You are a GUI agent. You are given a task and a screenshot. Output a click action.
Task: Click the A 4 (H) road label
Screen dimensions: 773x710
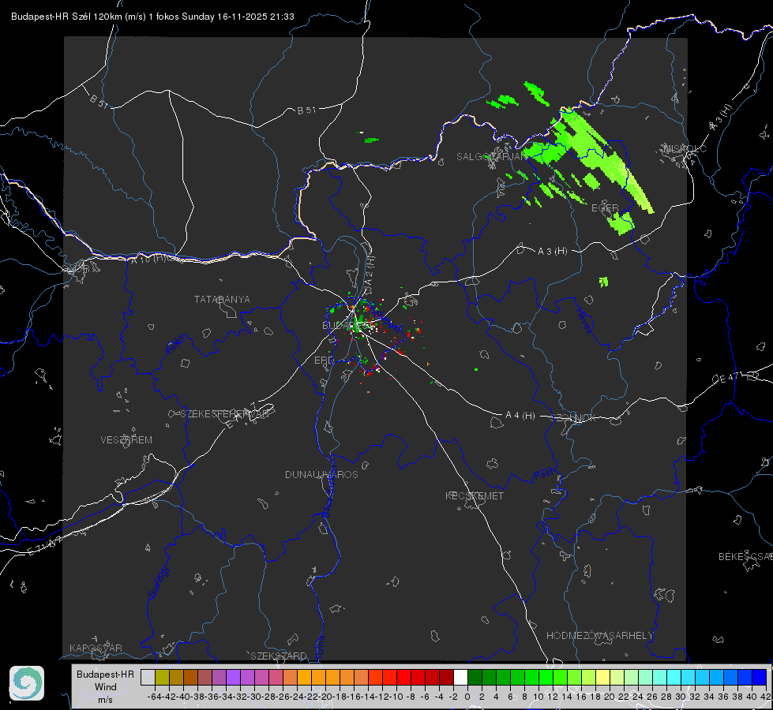pyautogui.click(x=520, y=416)
